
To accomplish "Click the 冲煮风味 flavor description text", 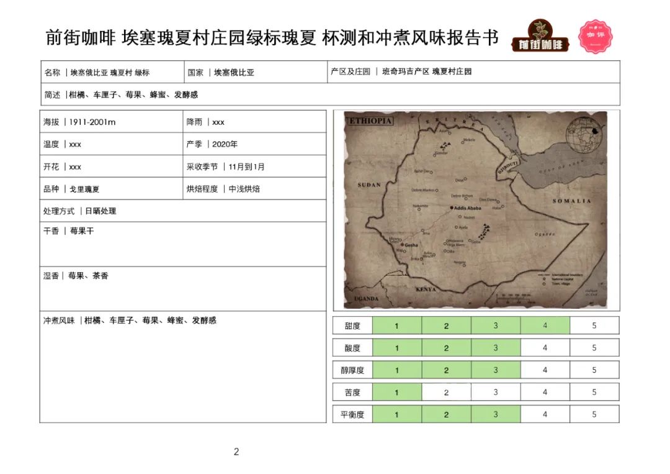I will click(130, 320).
